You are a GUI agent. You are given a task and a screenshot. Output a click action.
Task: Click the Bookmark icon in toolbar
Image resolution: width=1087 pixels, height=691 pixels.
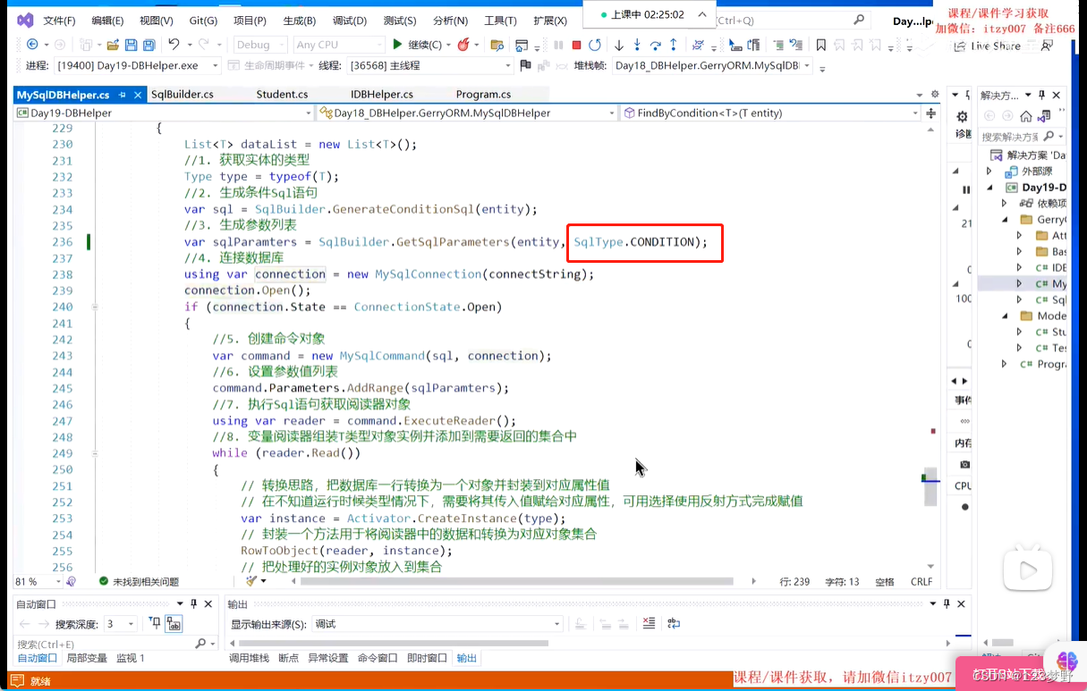coord(820,45)
